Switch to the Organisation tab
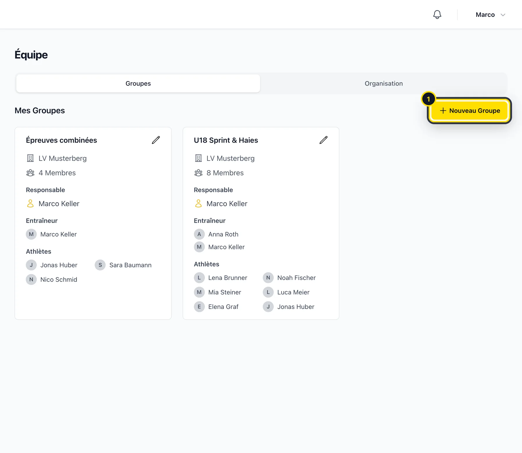This screenshot has height=453, width=522. click(x=384, y=83)
